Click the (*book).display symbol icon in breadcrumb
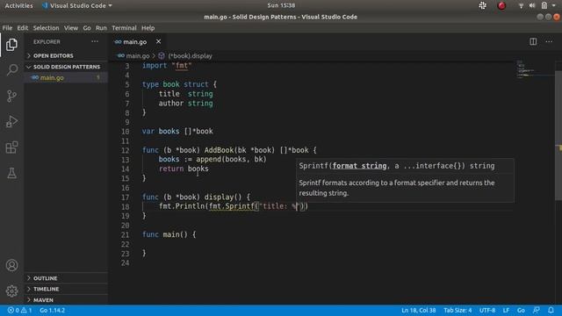Screen dimensions: 562x316 [162, 56]
